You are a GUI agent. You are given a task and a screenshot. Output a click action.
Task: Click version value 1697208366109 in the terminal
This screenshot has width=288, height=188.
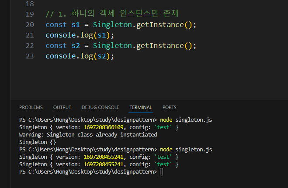click(104, 127)
